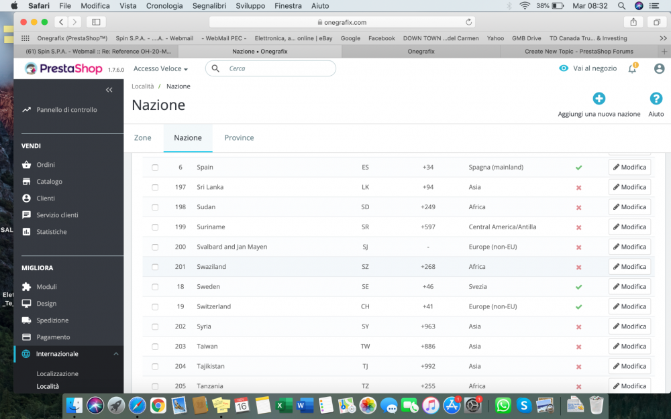Switch to the Province tab

pyautogui.click(x=240, y=137)
